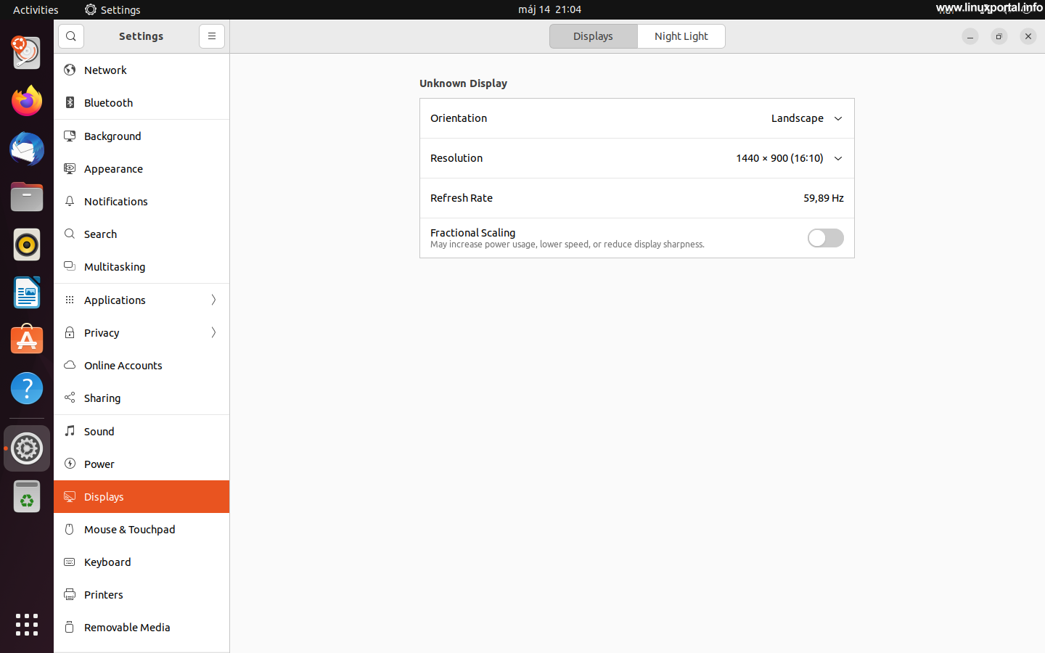Open the Settings hamburger menu
The height and width of the screenshot is (653, 1045).
[x=211, y=36]
